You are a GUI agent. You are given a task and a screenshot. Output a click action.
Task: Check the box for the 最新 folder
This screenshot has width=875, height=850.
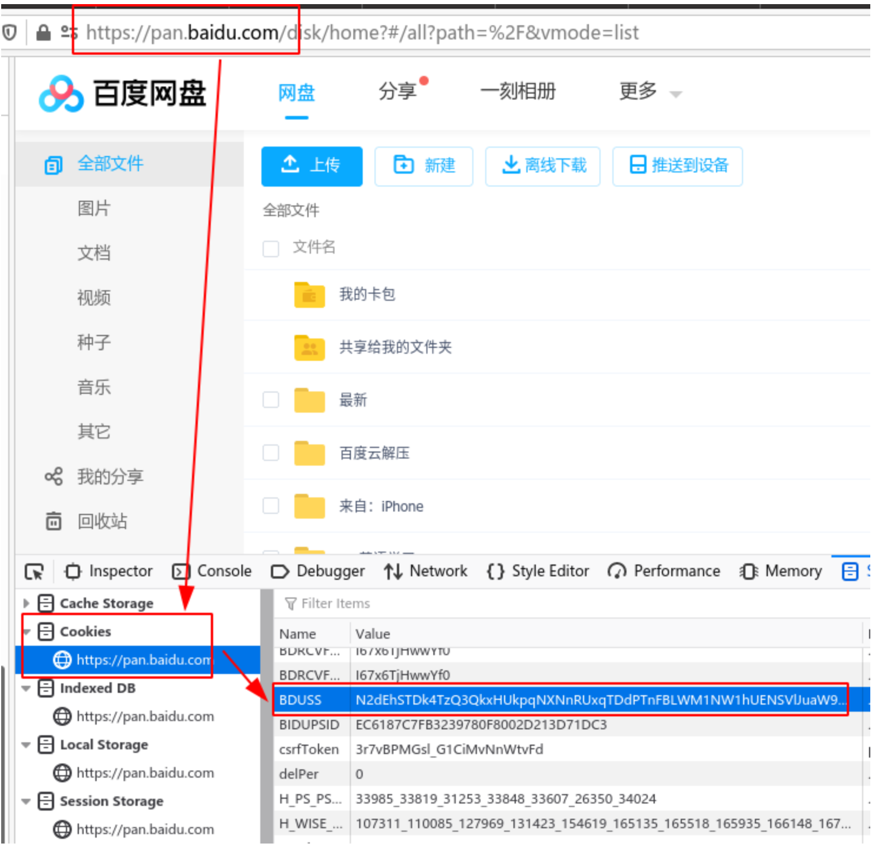click(x=271, y=400)
